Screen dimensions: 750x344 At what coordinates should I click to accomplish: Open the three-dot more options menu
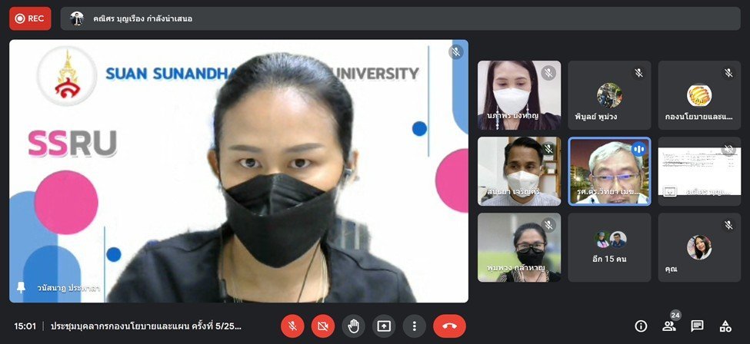[x=414, y=326]
